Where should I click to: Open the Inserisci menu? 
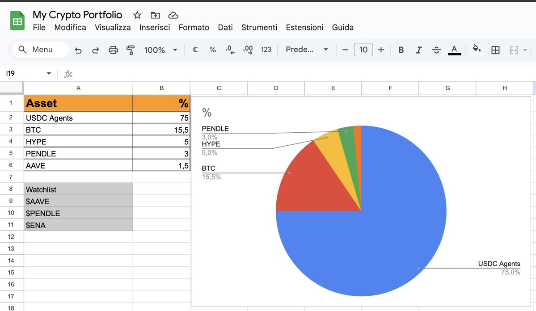point(155,27)
